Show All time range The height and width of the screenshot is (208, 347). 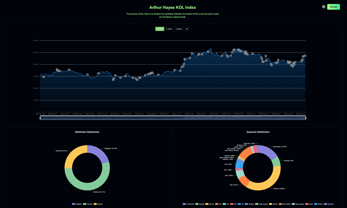point(187,29)
